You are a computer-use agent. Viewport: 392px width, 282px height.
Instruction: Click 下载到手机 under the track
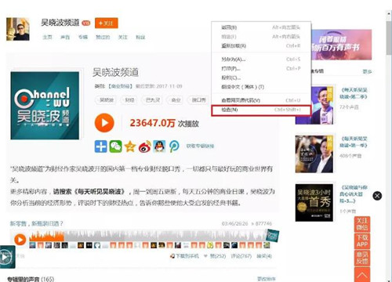[184, 256]
